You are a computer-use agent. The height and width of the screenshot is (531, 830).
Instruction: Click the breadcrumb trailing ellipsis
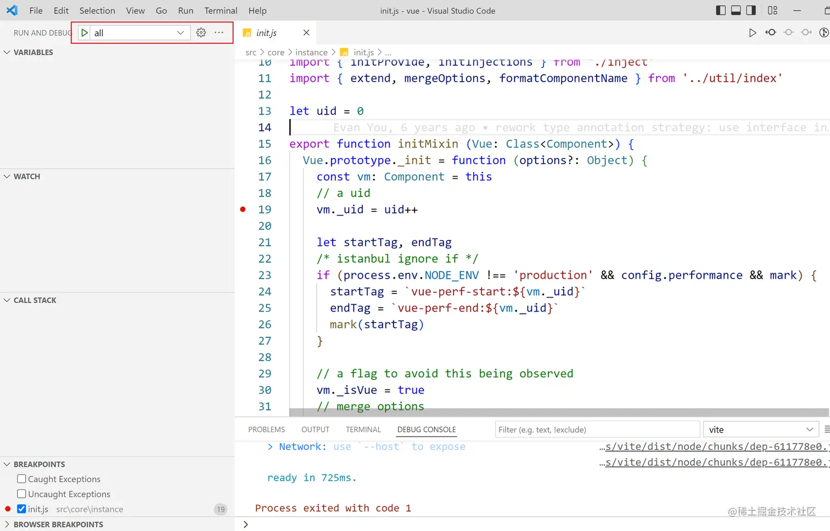pyautogui.click(x=388, y=52)
